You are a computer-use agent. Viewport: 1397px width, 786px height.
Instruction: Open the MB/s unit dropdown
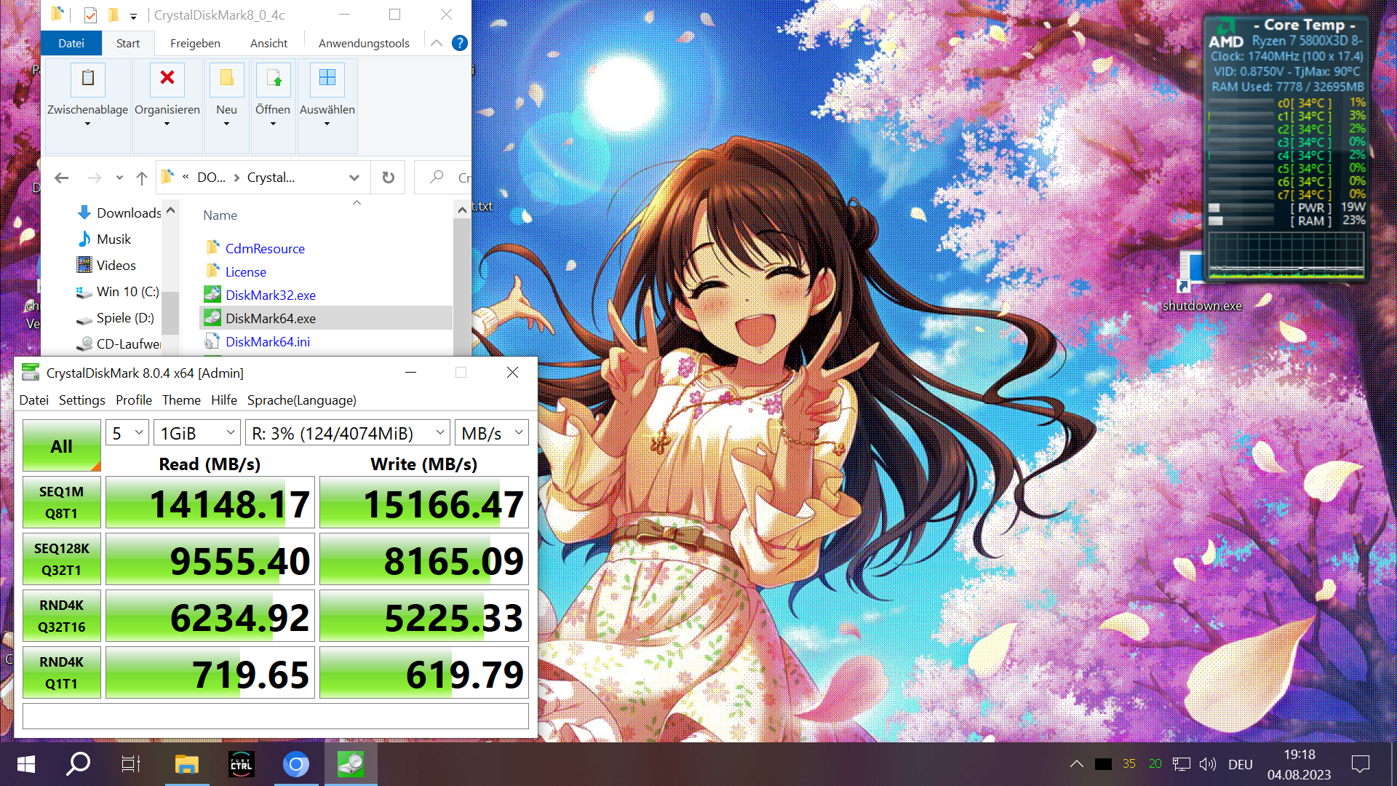(491, 433)
